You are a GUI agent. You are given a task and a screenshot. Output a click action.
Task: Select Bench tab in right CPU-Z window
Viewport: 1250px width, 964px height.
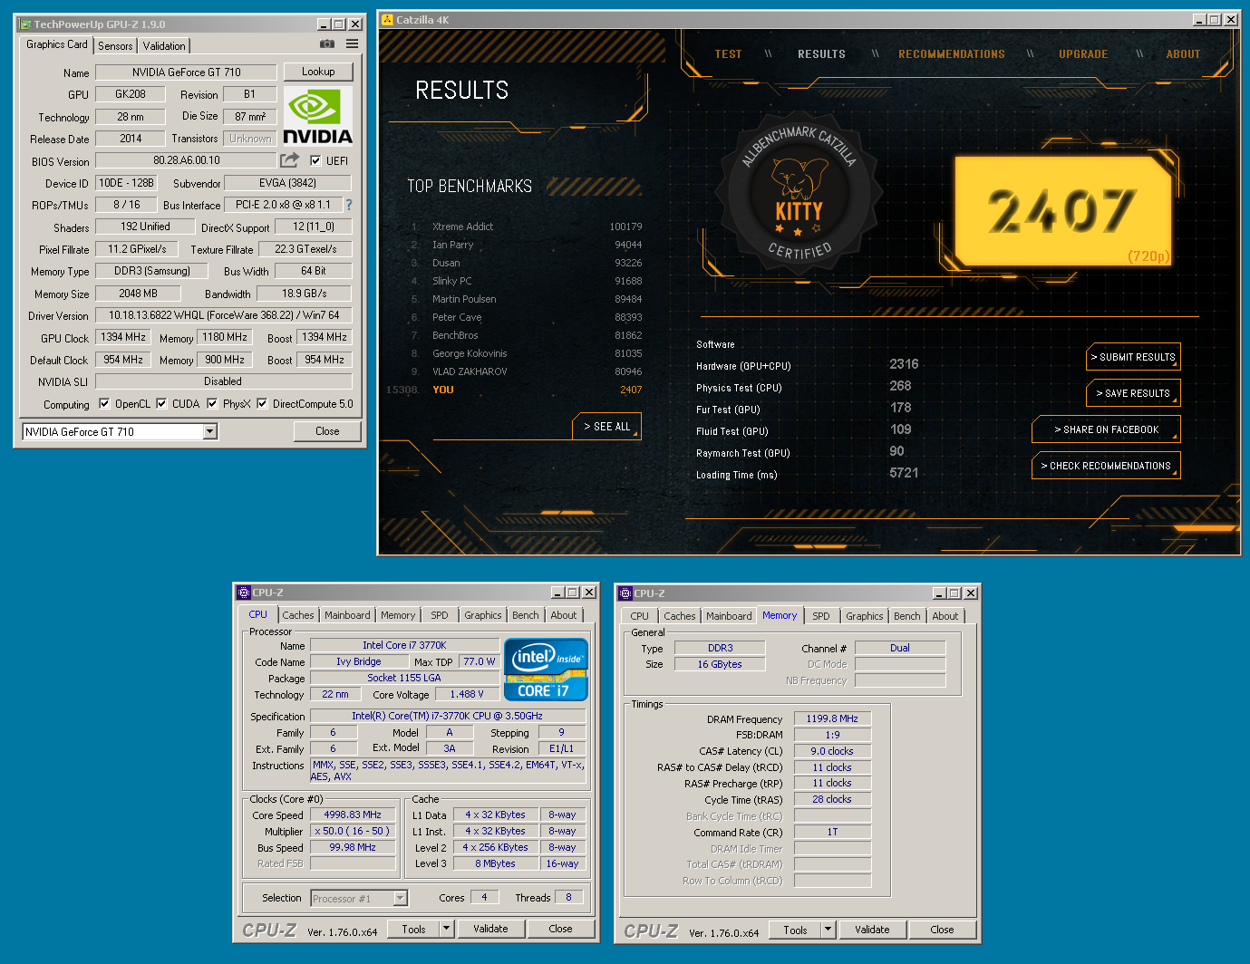click(906, 616)
